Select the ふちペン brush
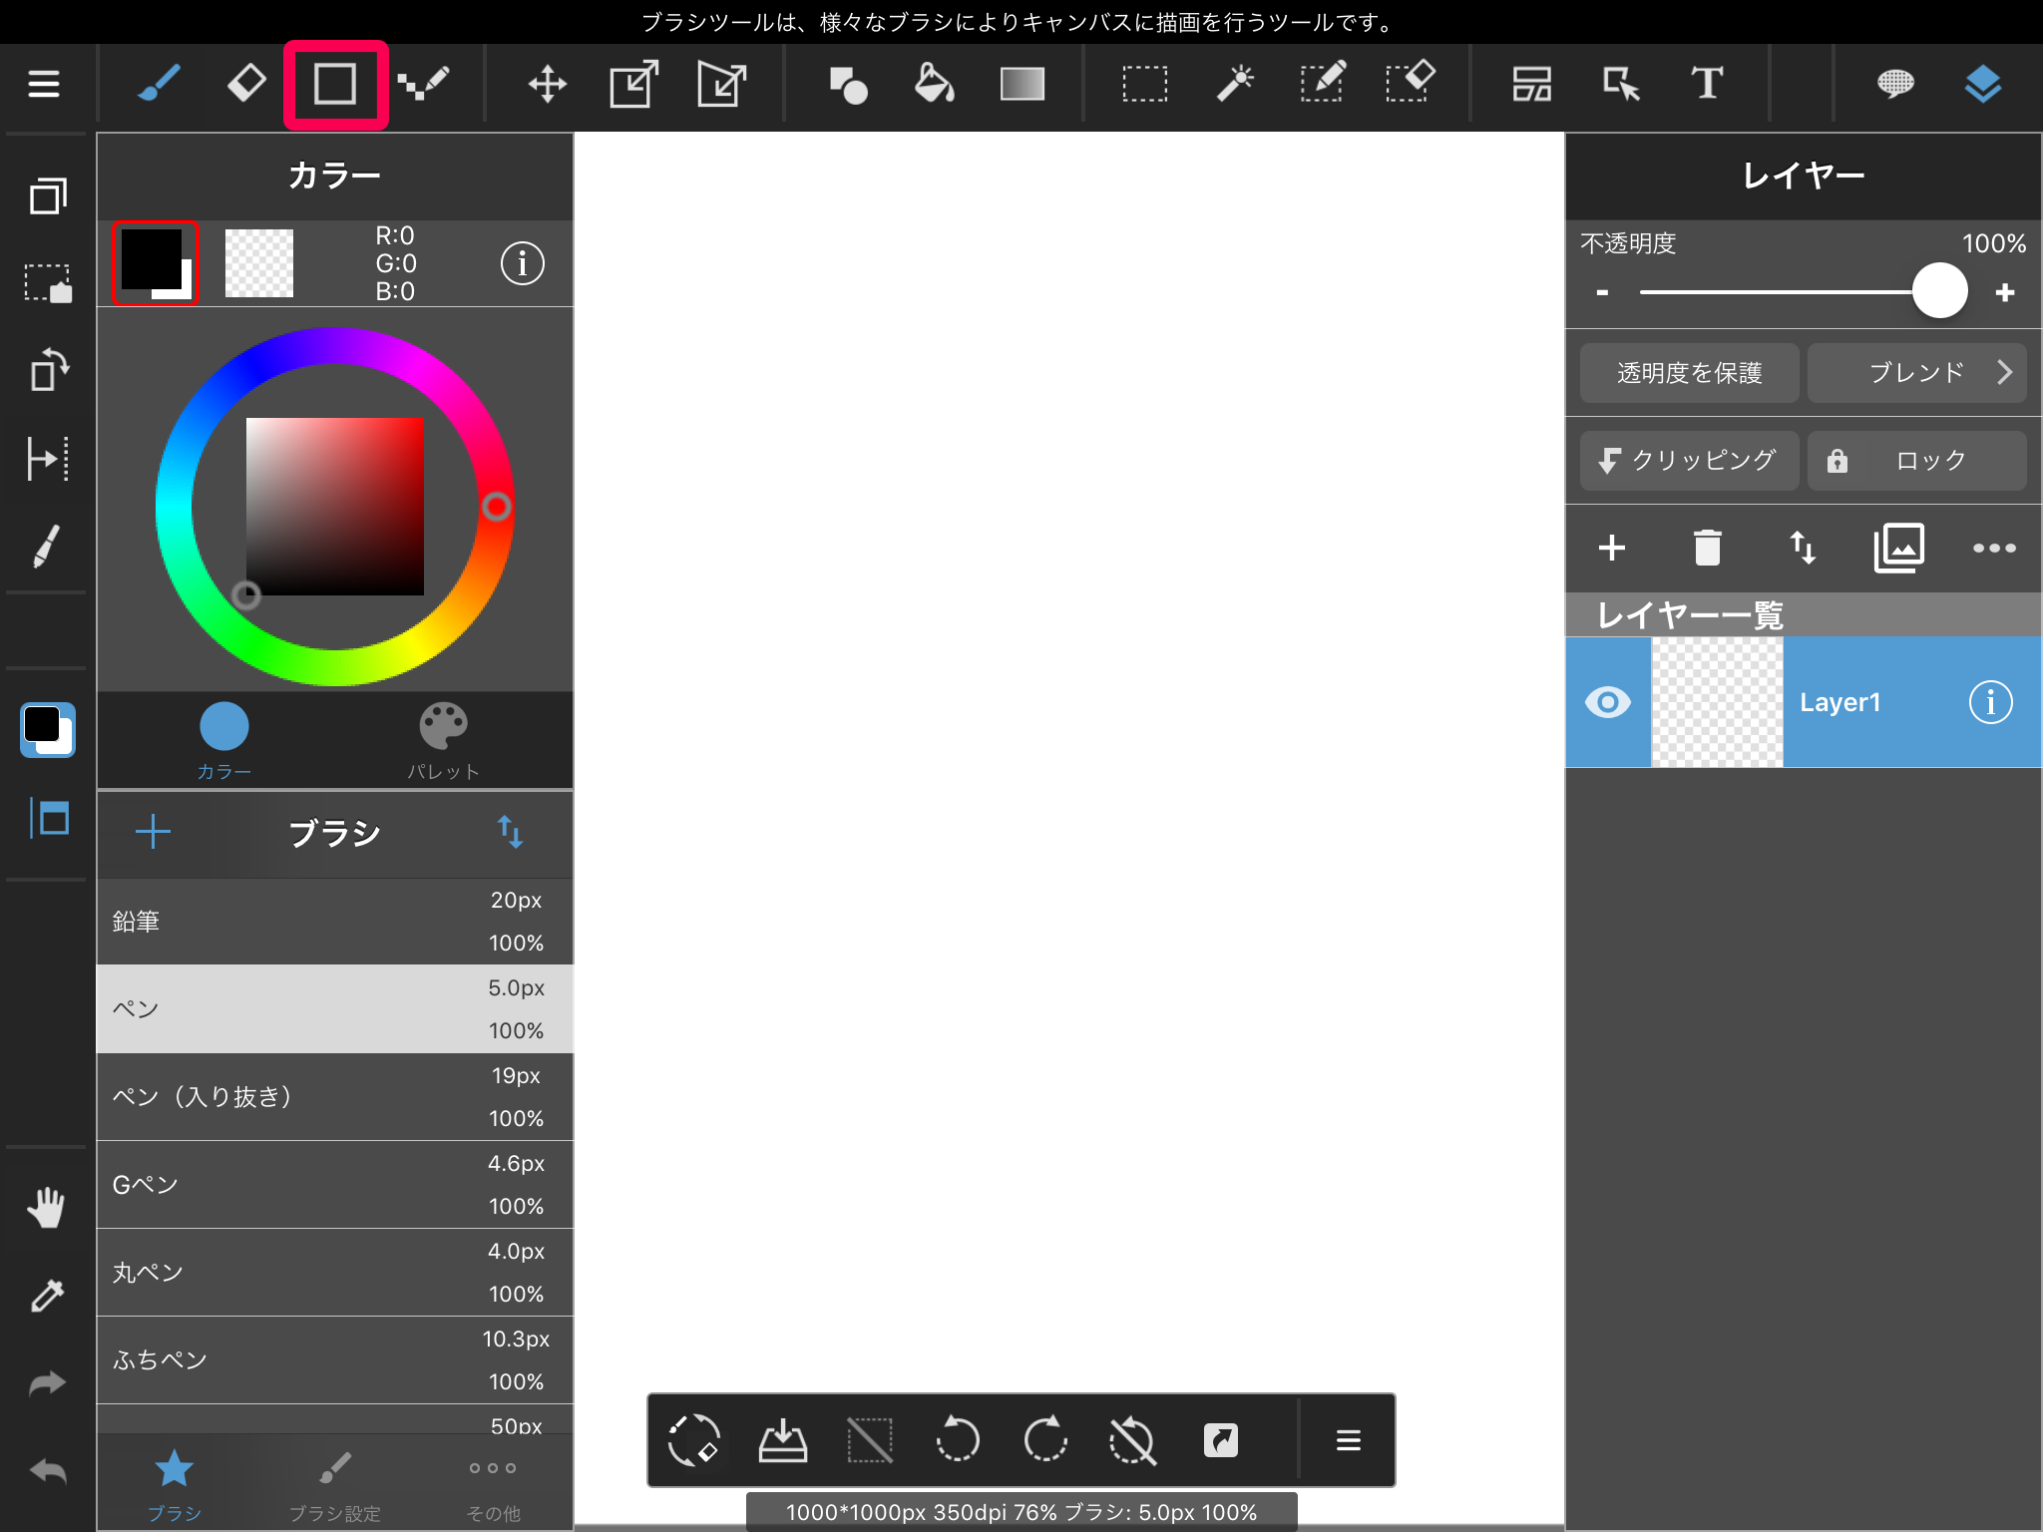 click(x=335, y=1359)
